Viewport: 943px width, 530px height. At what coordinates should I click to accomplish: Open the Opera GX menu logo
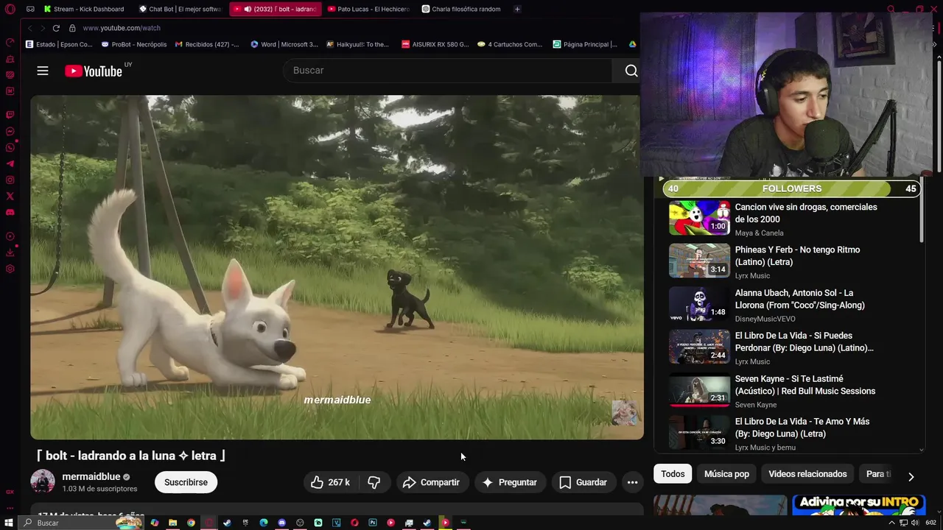click(x=10, y=10)
